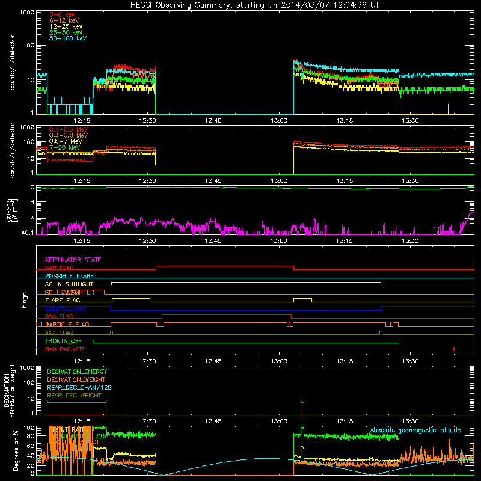The height and width of the screenshot is (481, 481).
Task: Click the 7-20 MeV legend label
Action: 65,147
